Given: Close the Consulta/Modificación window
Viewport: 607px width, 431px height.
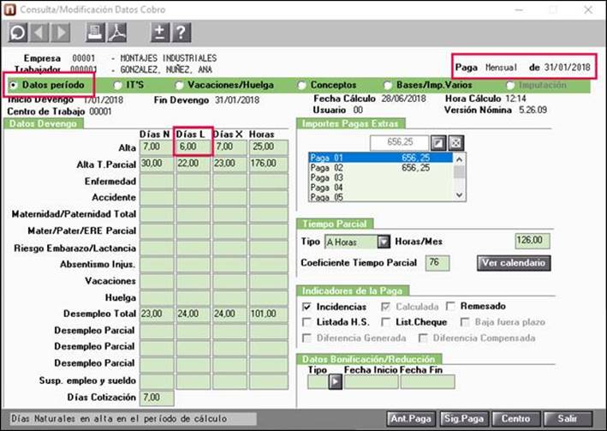Looking at the screenshot, I should 588,9.
